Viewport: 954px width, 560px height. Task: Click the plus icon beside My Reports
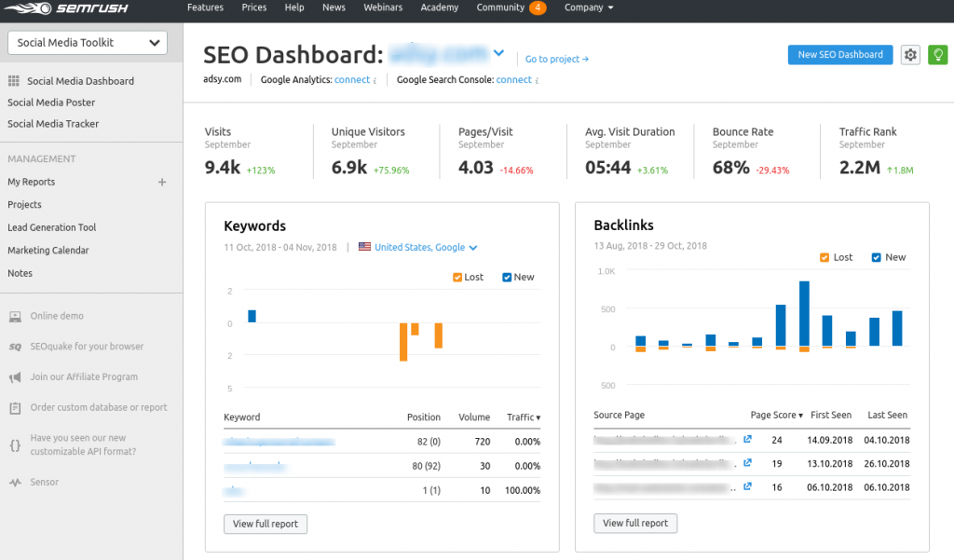point(162,182)
